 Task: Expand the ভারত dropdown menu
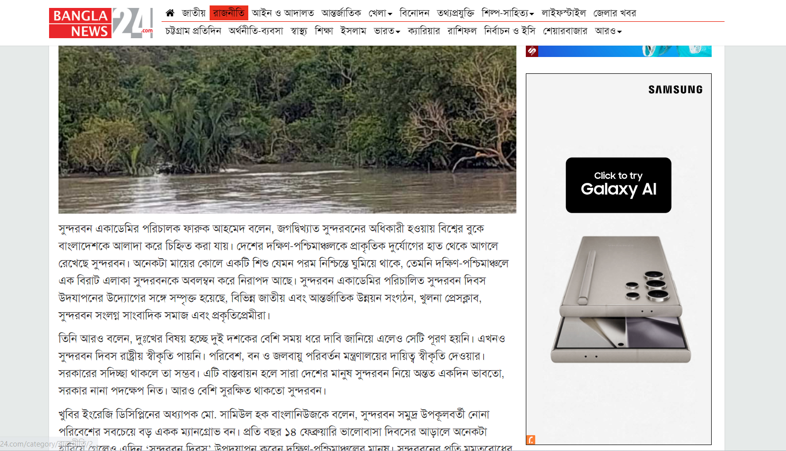pyautogui.click(x=387, y=31)
